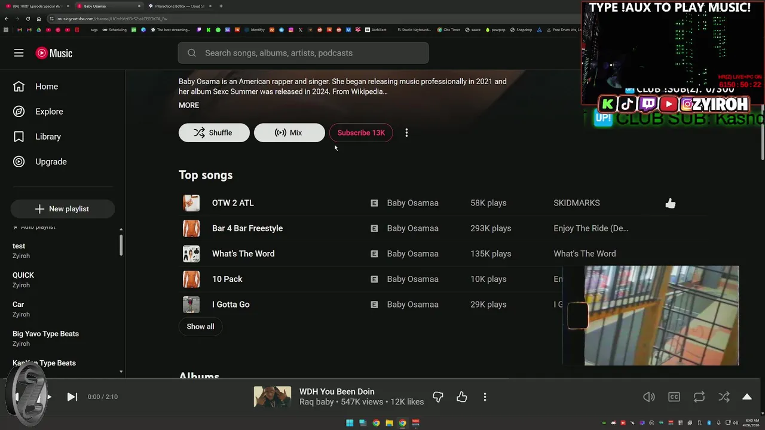This screenshot has width=765, height=430.
Task: Open the hamburger guide menu
Action: pyautogui.click(x=19, y=53)
